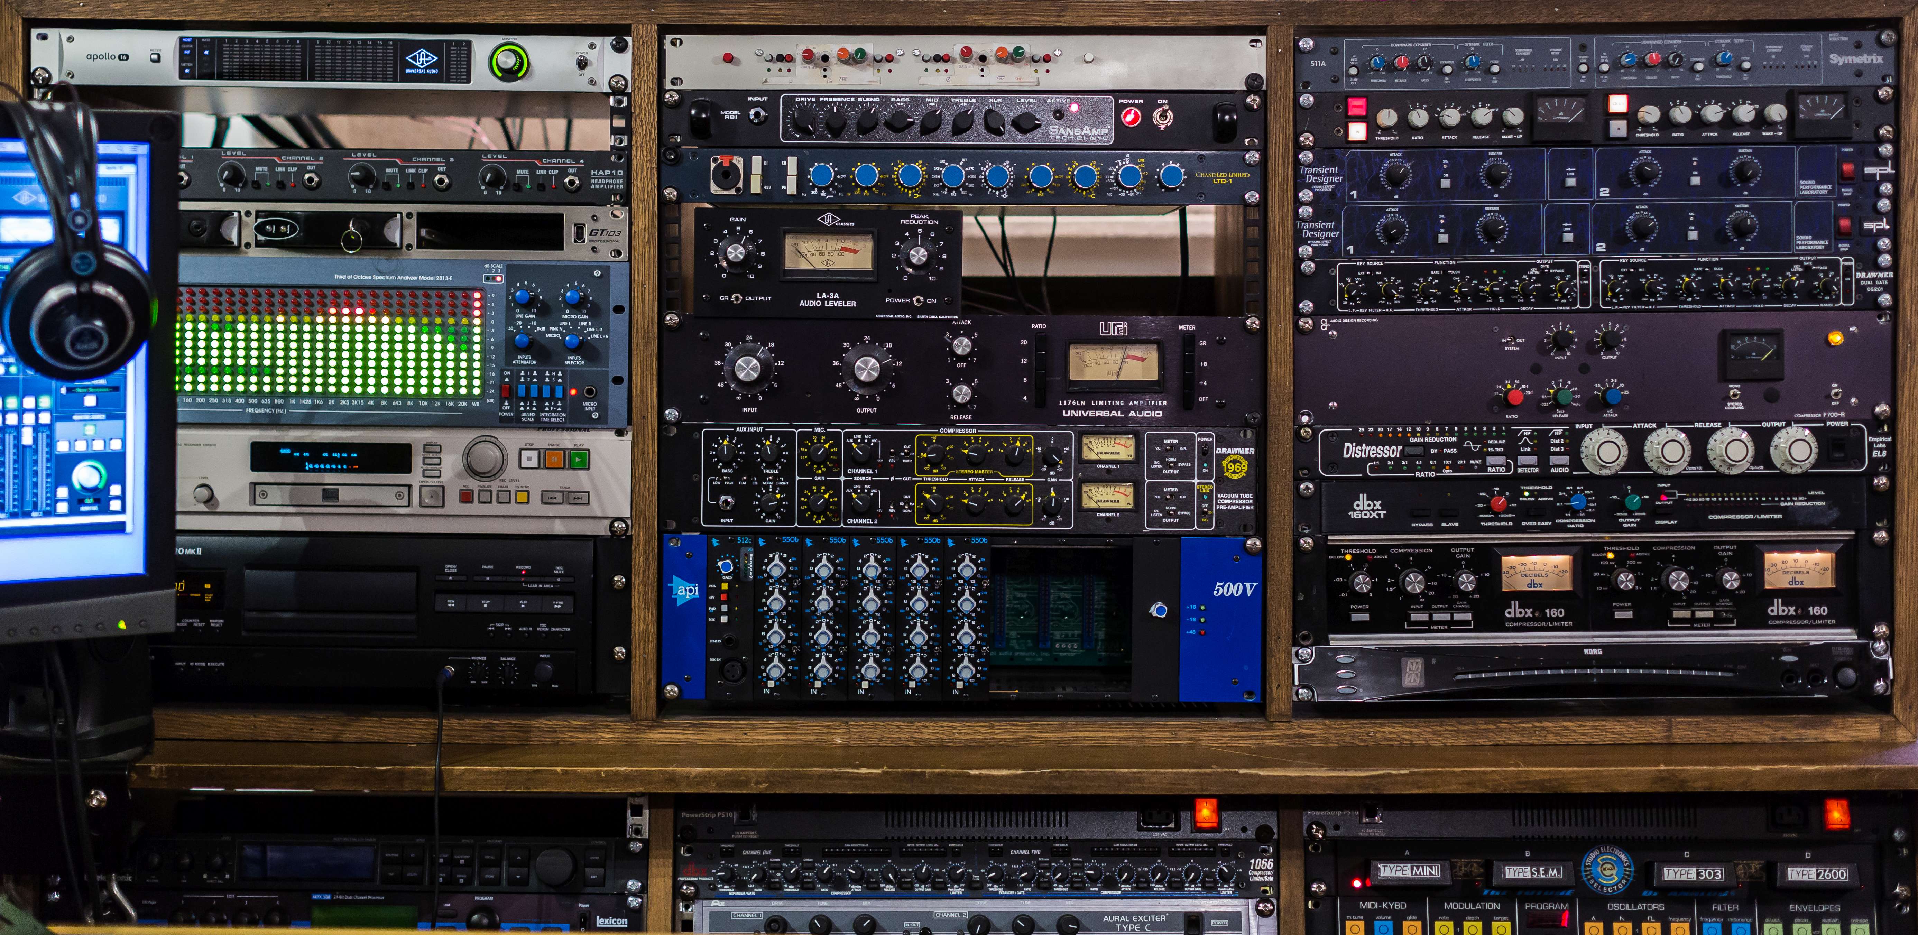1918x935 pixels.
Task: Click the LA-3A VU meter
Action: click(x=828, y=254)
